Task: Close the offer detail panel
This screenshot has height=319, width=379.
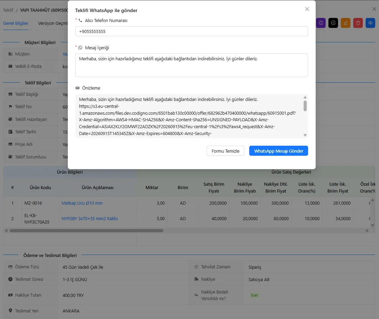Action: (x=374, y=9)
